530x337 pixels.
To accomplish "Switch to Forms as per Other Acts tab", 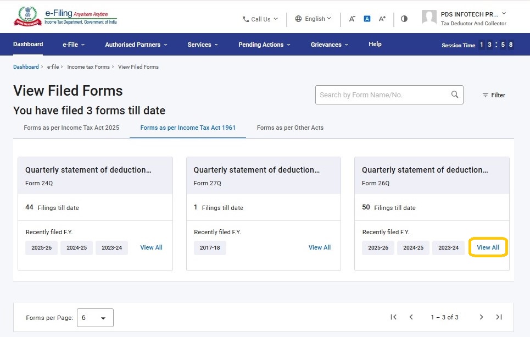I will point(290,128).
